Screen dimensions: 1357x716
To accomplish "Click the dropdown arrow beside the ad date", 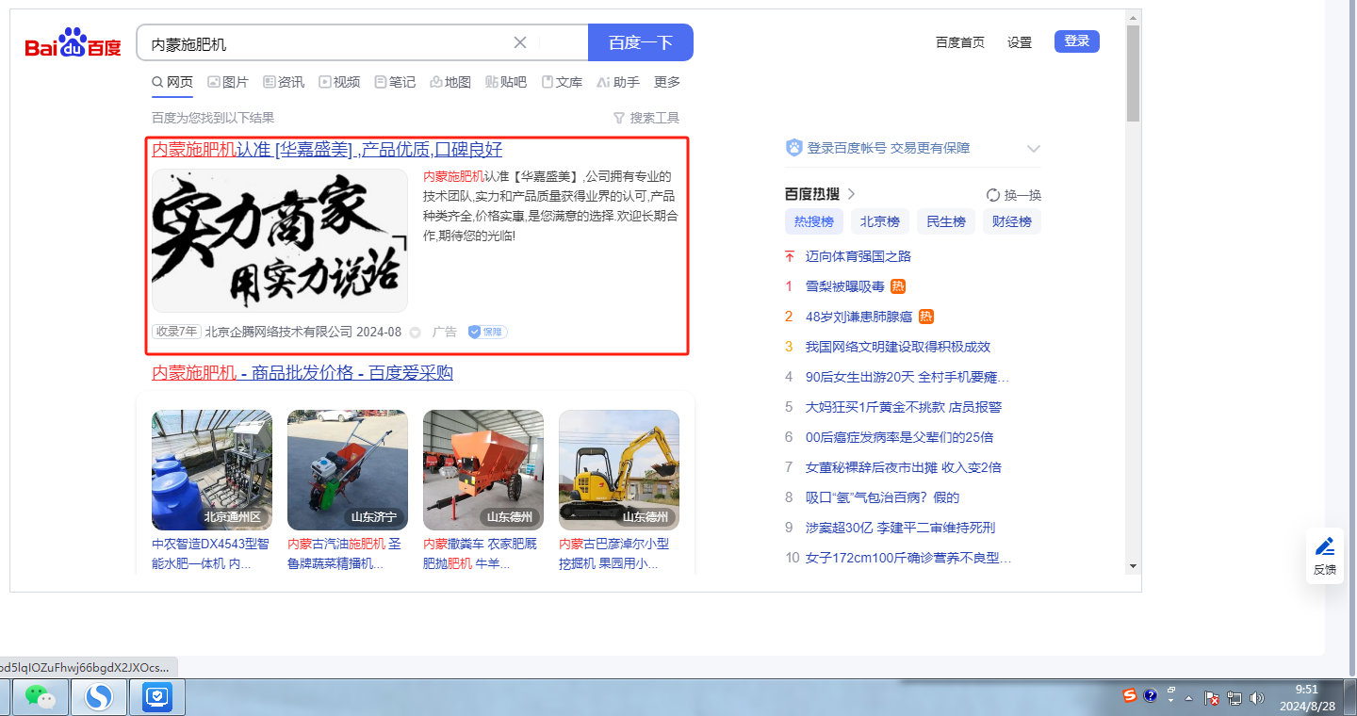I will tap(415, 333).
